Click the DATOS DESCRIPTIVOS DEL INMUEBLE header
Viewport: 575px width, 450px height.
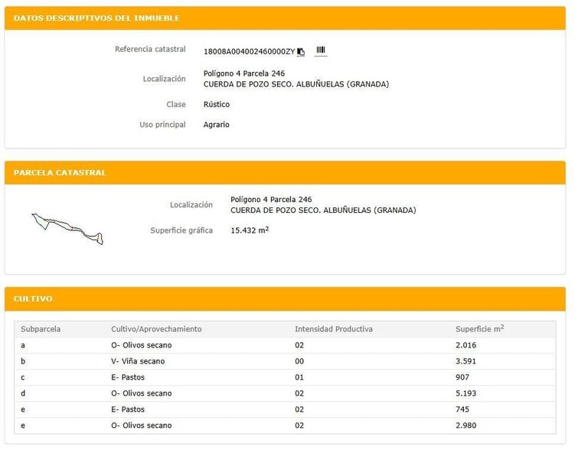point(96,18)
